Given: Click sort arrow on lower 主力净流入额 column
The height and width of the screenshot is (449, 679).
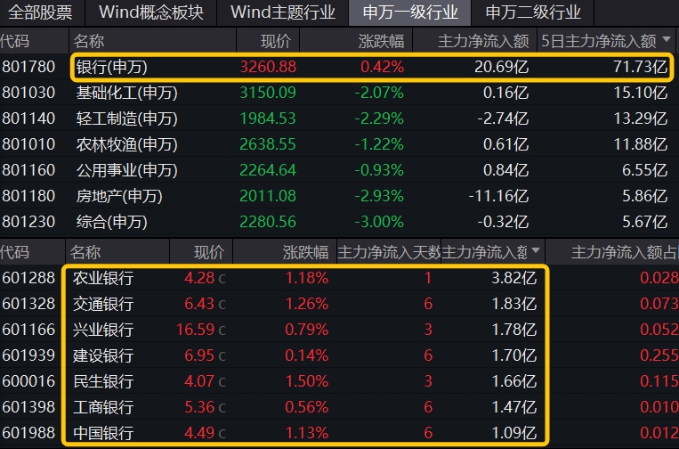Looking at the screenshot, I should 536,250.
